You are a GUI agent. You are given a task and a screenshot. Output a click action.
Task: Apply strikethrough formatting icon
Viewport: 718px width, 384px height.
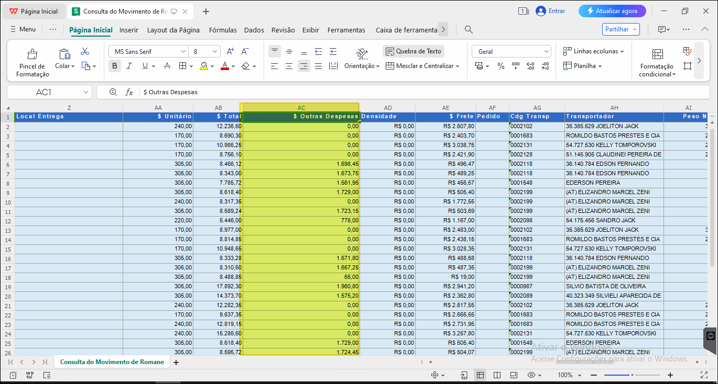click(x=167, y=66)
